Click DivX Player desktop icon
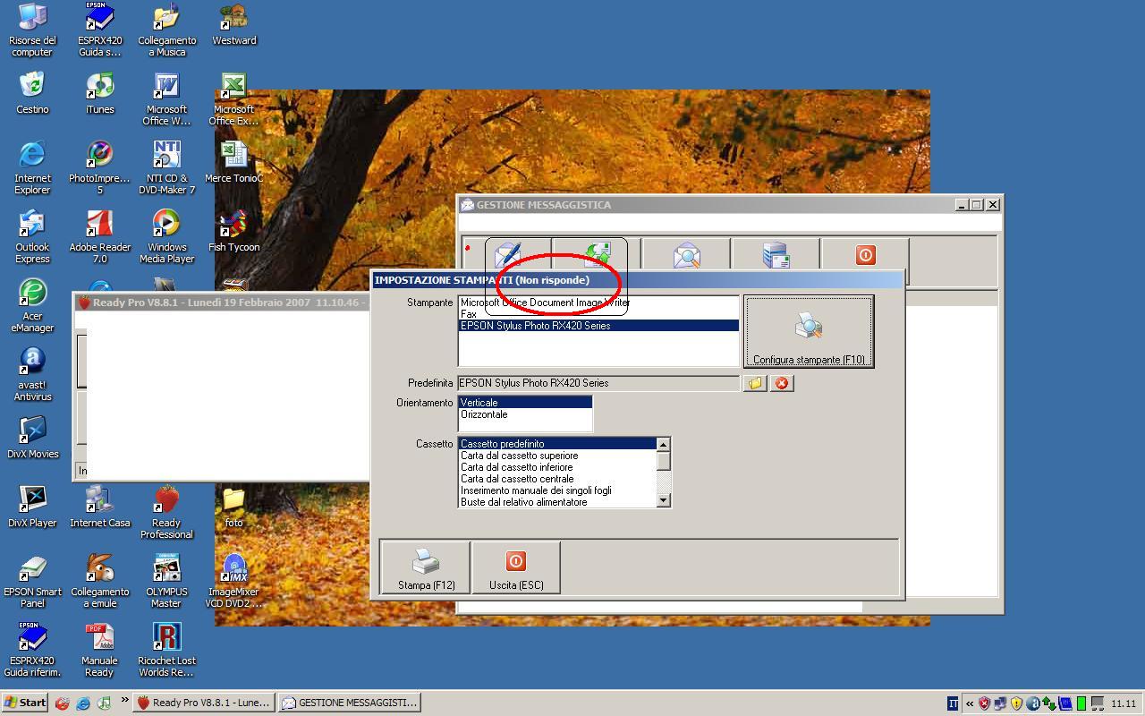Screen dimensions: 1145x716 click(x=32, y=506)
